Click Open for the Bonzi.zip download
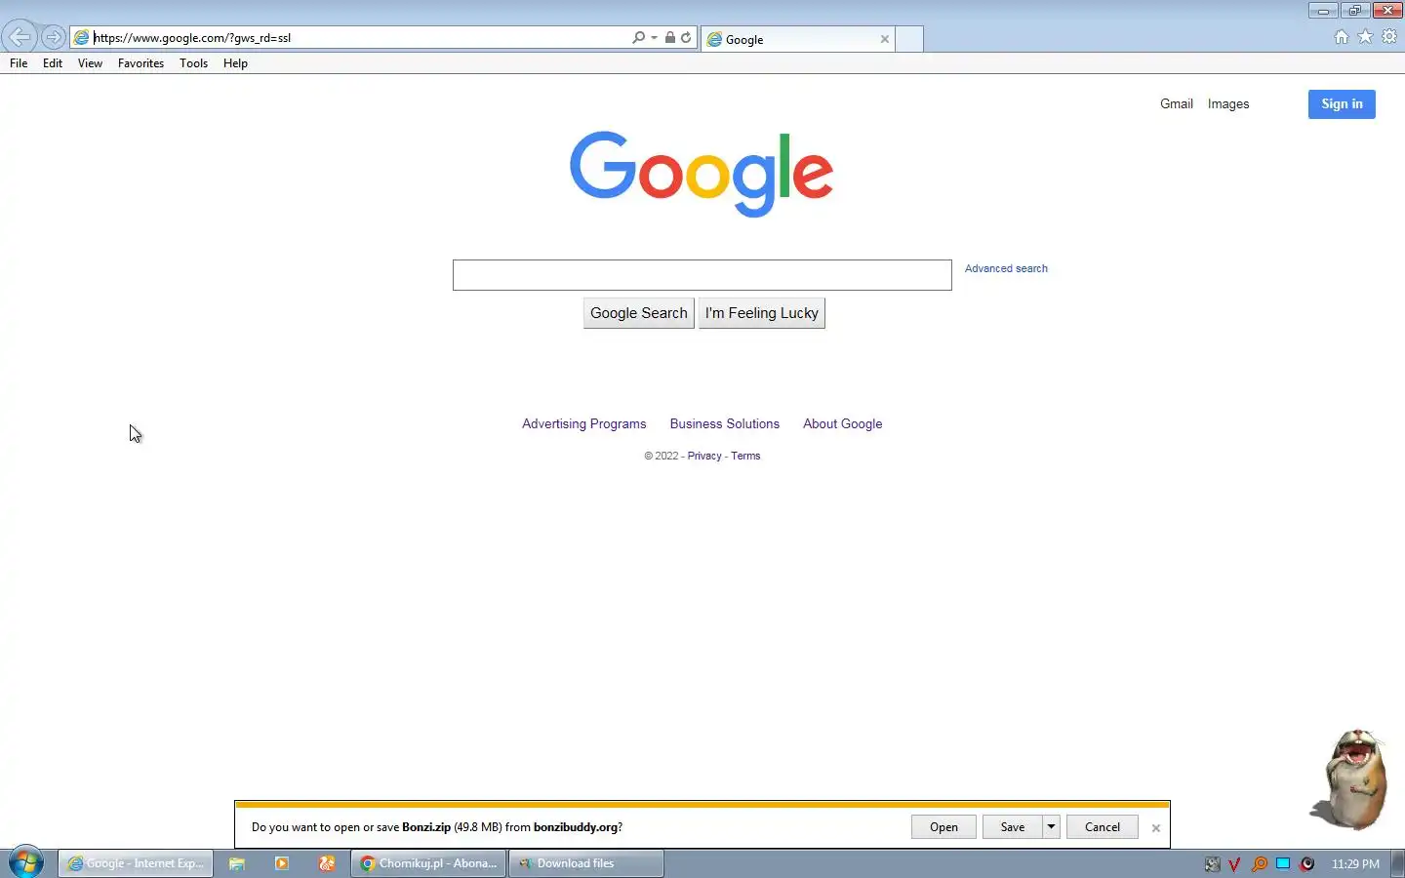This screenshot has width=1405, height=878. pos(943,827)
